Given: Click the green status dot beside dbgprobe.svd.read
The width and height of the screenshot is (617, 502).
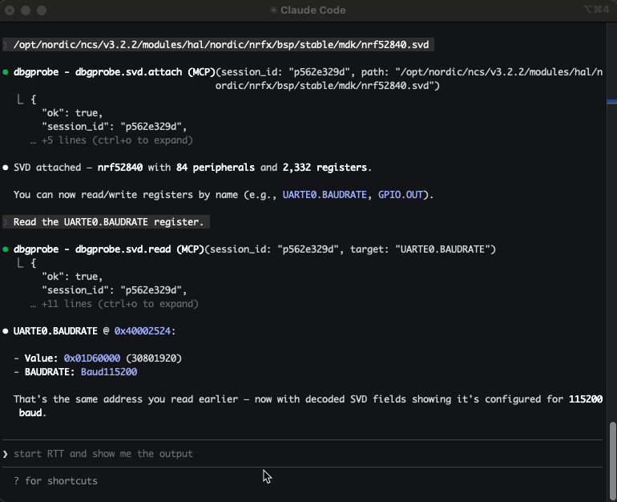Looking at the screenshot, I should 6,249.
